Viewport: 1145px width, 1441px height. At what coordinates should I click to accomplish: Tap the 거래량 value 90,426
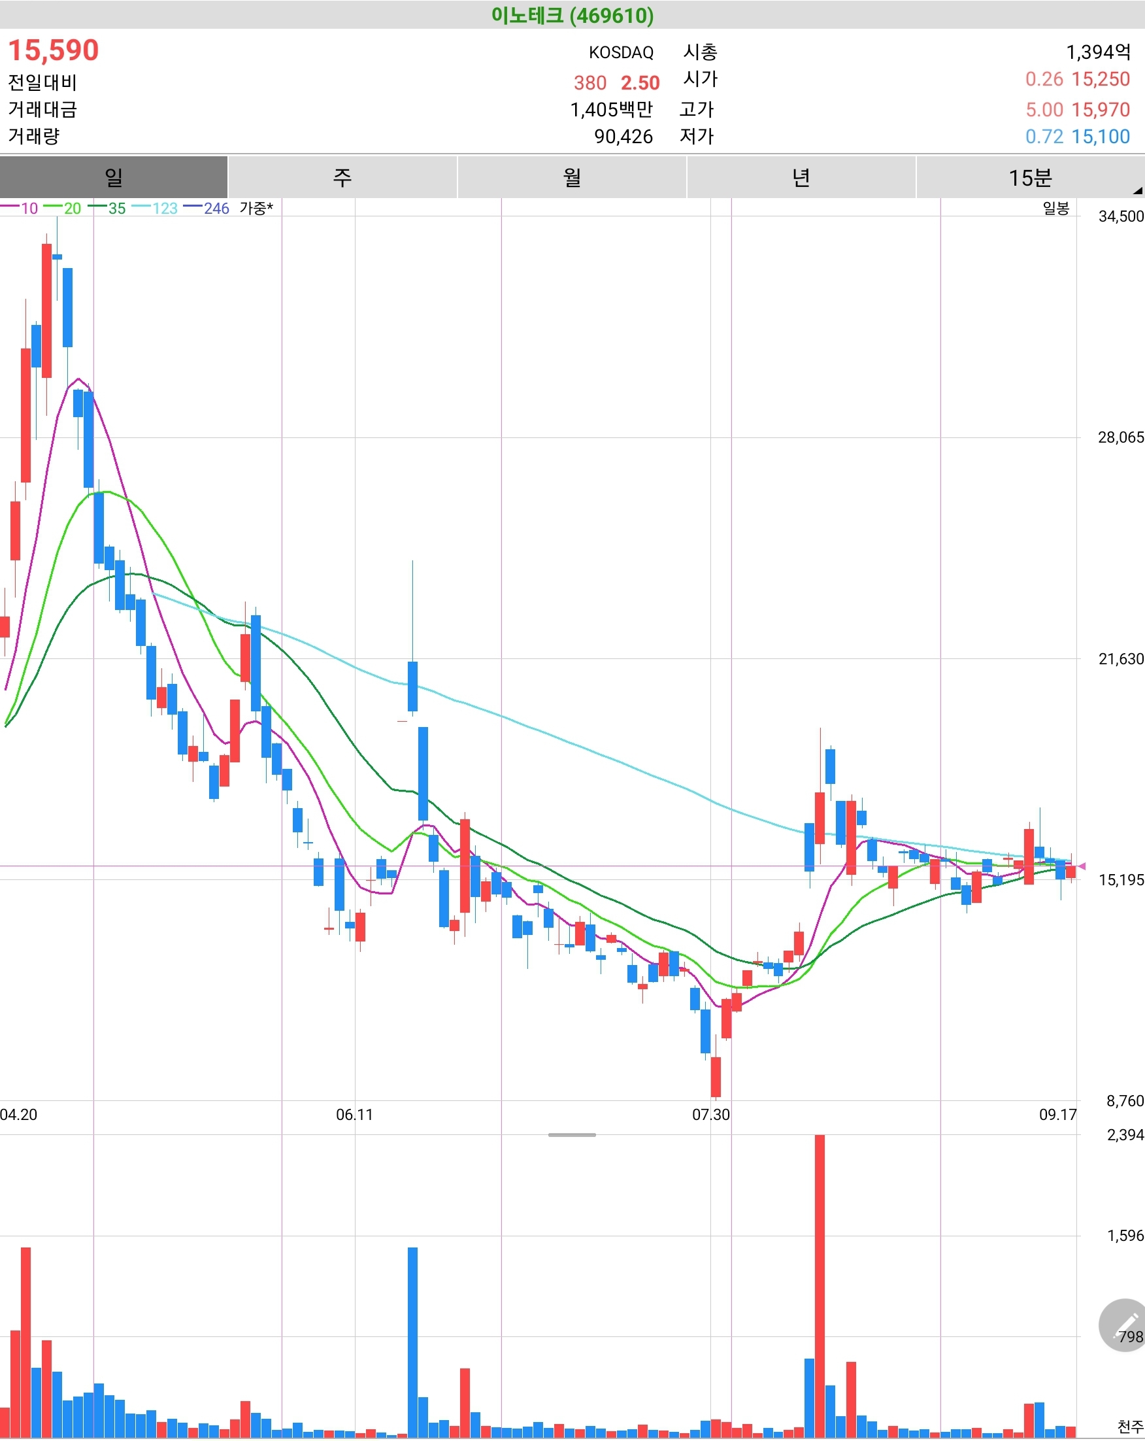coord(623,137)
